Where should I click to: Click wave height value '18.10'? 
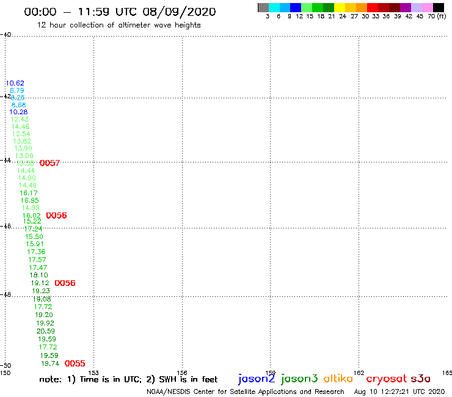[x=39, y=275]
